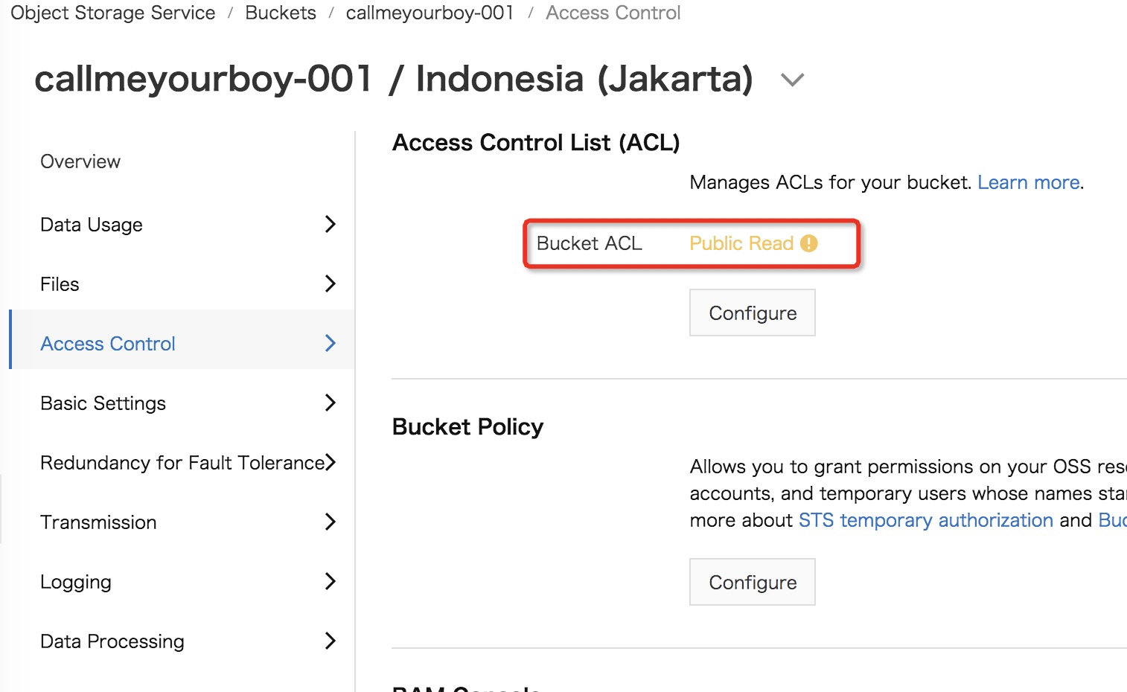This screenshot has height=692, width=1127.
Task: Open STS temporary authorization link
Action: coord(925,520)
